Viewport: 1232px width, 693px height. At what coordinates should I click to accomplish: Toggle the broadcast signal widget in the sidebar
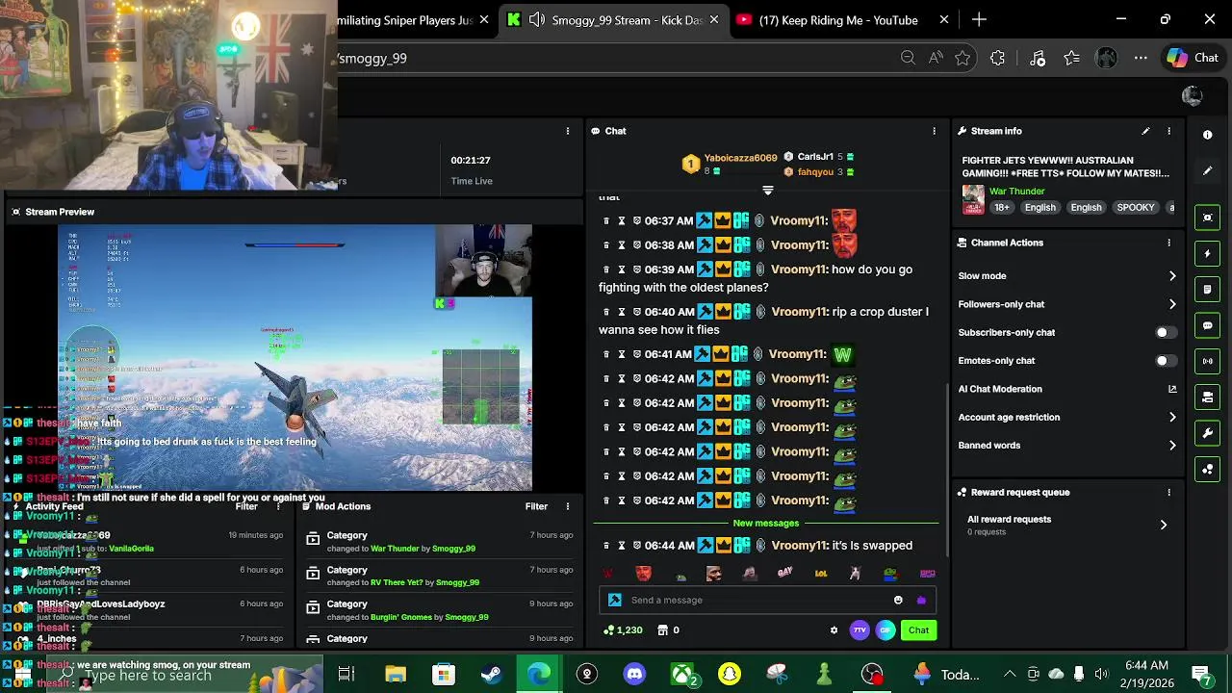(x=1208, y=361)
